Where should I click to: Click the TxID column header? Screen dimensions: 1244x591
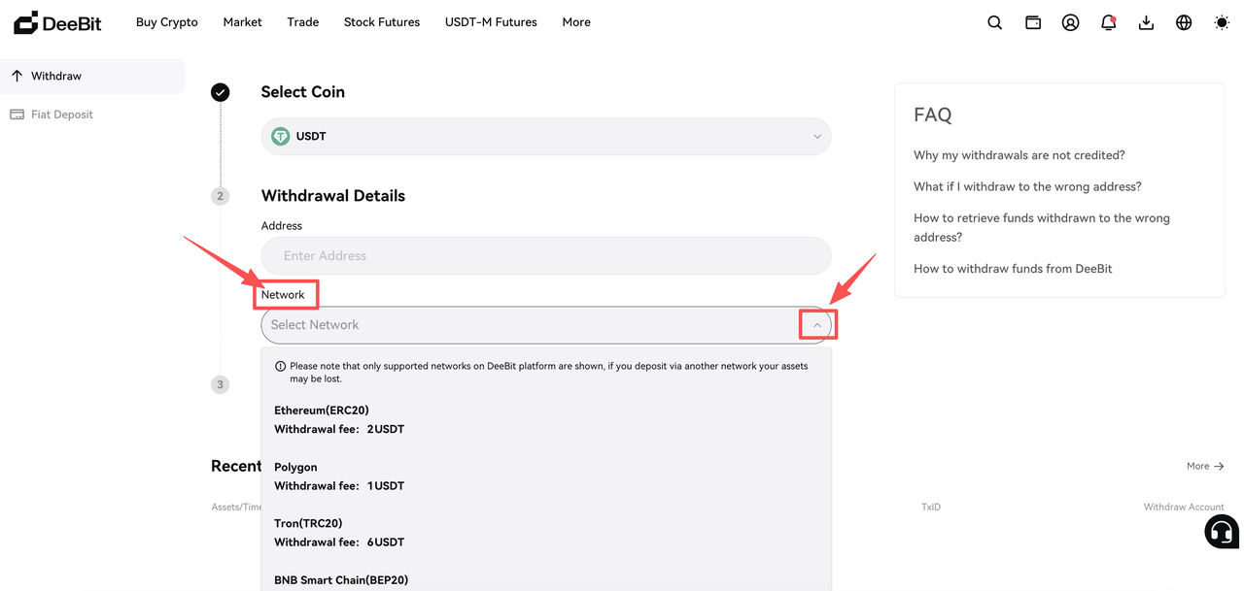click(931, 507)
